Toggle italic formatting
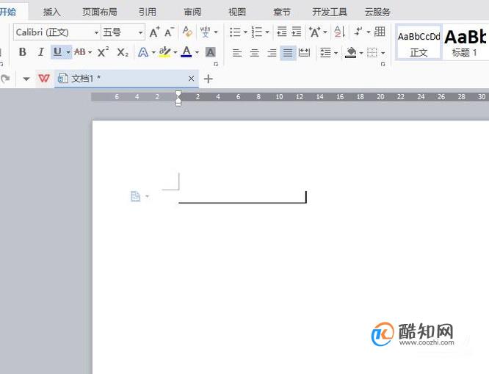The image size is (489, 374). click(x=40, y=52)
